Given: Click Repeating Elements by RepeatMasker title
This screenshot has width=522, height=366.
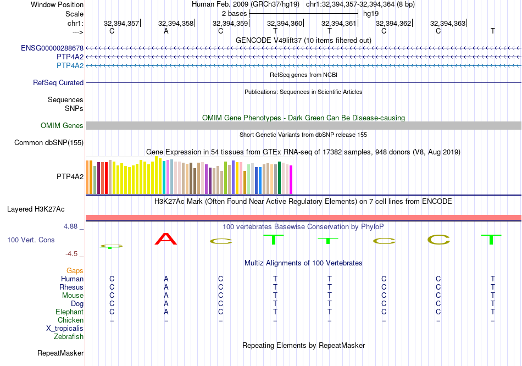Looking at the screenshot, I should pyautogui.click(x=303, y=345).
